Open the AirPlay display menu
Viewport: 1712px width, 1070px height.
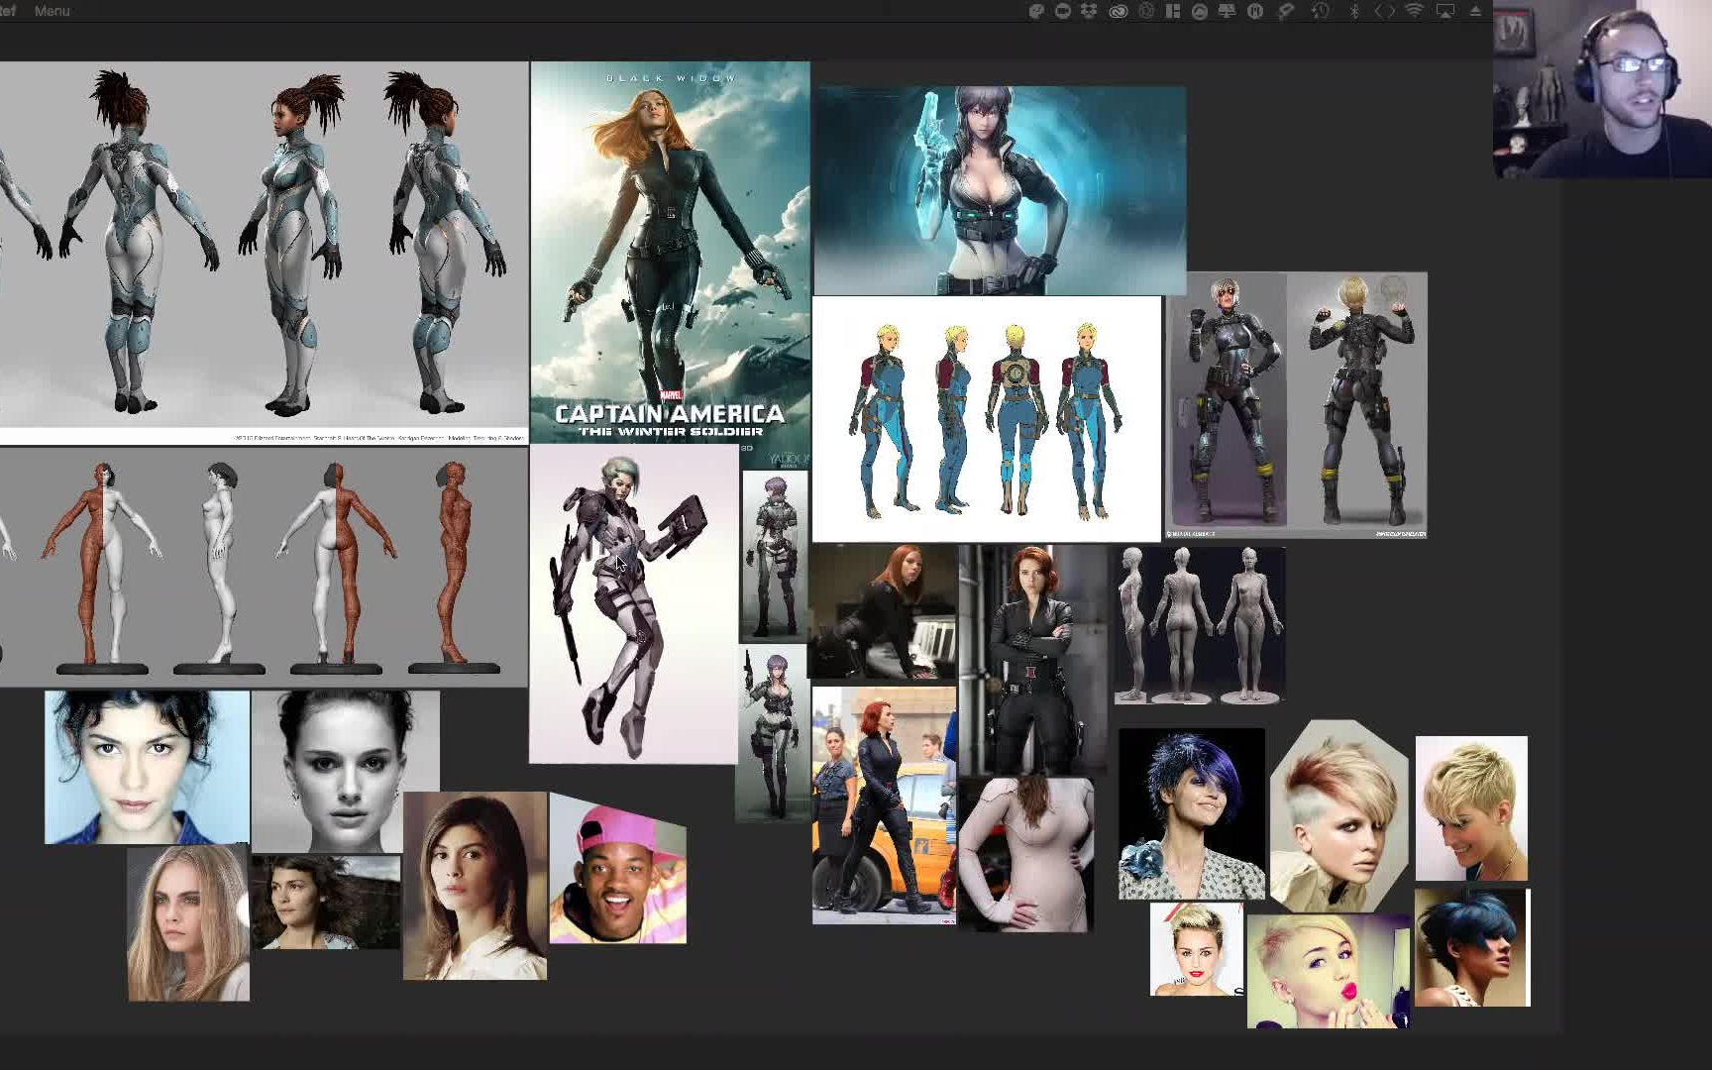(x=1445, y=11)
